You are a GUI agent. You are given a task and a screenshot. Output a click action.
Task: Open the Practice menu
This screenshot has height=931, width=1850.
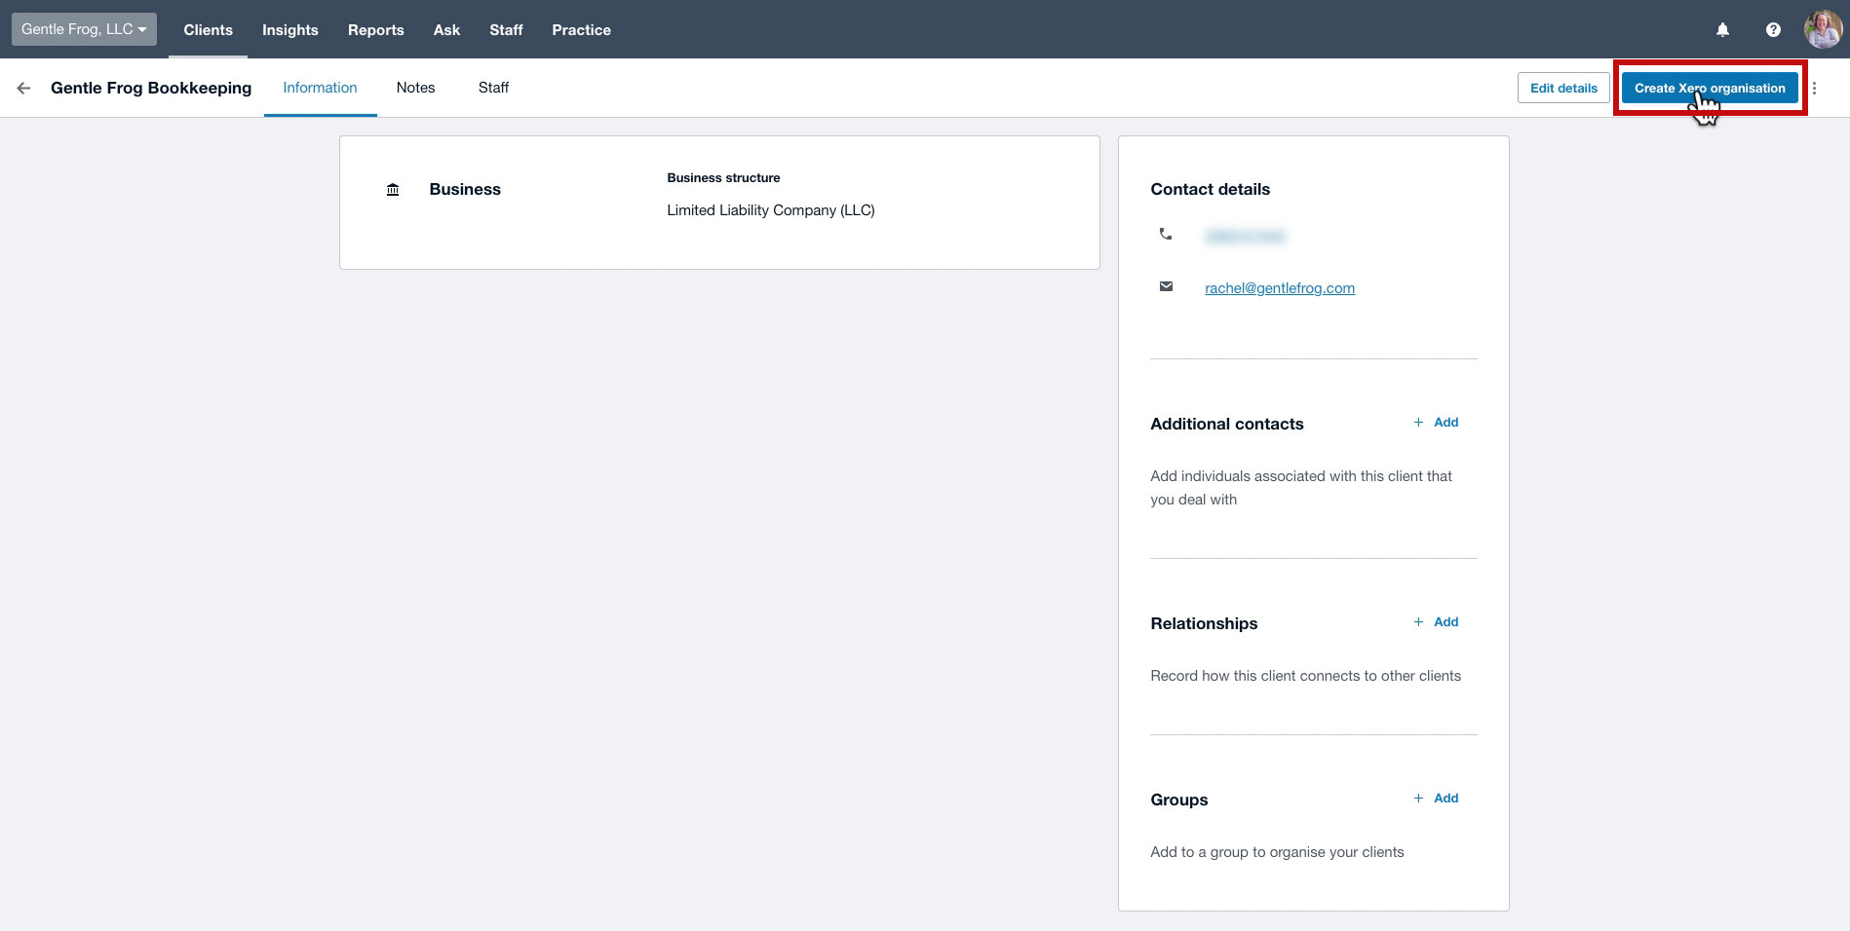click(x=582, y=30)
